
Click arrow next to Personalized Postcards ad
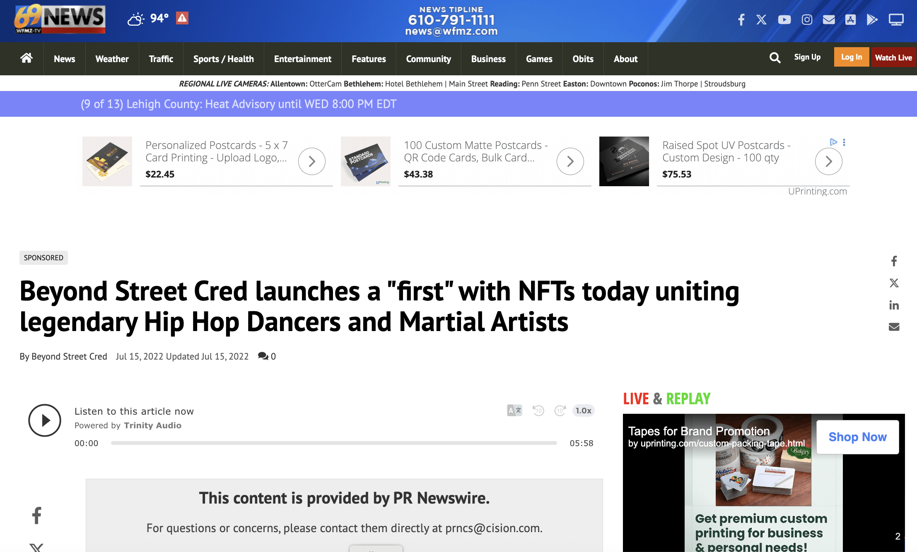point(311,161)
